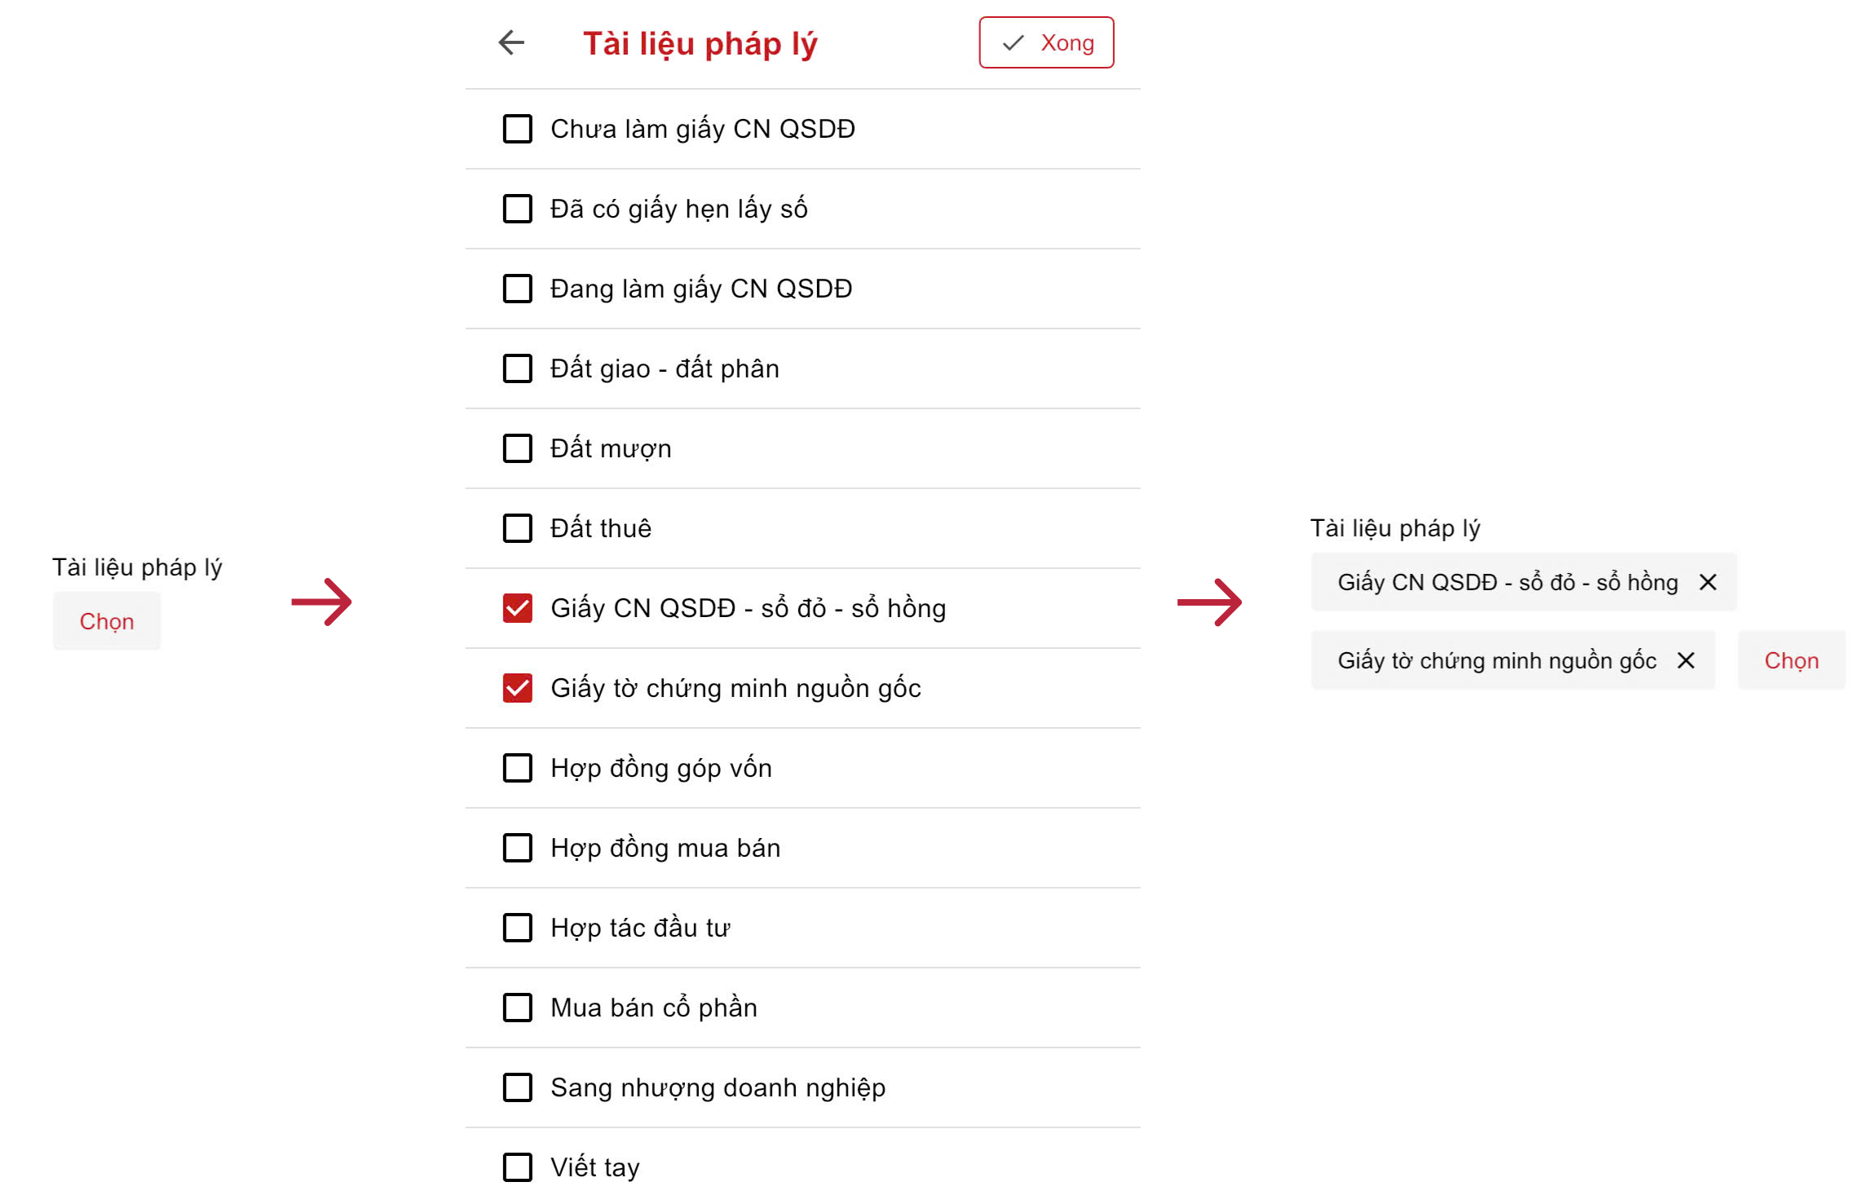Click the Chọn button under the left label
The image size is (1873, 1204).
pos(107,621)
